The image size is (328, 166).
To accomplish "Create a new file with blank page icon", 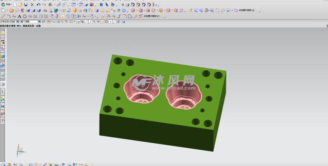I will click(15, 4).
